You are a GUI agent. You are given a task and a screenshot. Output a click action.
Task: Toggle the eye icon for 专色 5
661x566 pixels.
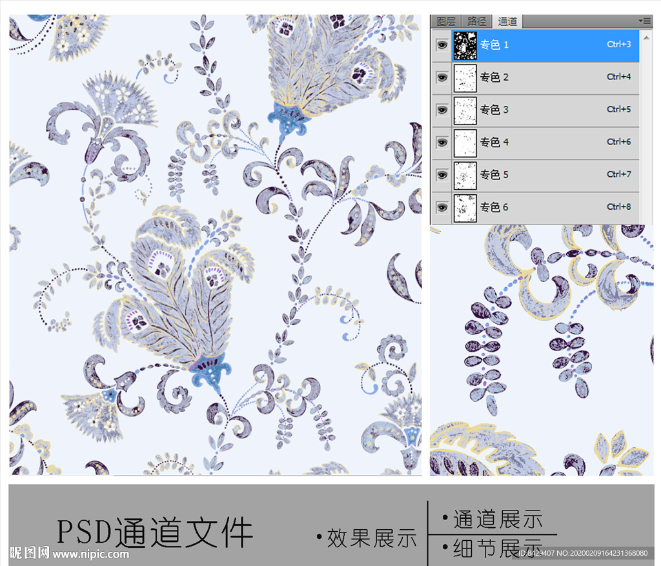tap(442, 175)
